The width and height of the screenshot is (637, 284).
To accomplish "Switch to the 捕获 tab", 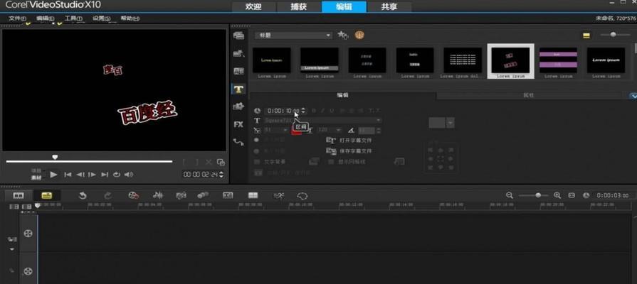I will tap(299, 7).
